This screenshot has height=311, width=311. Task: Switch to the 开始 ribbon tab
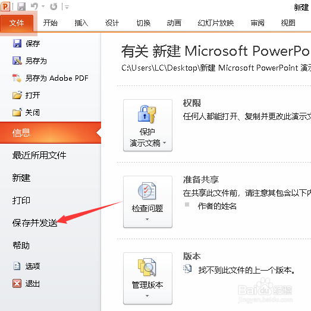pos(51,23)
